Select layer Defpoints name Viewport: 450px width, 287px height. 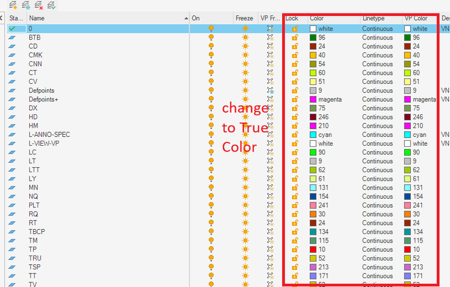pos(41,91)
